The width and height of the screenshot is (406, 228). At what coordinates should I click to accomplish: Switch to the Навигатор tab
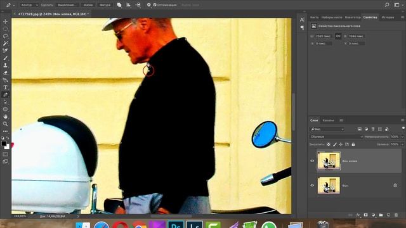[353, 17]
